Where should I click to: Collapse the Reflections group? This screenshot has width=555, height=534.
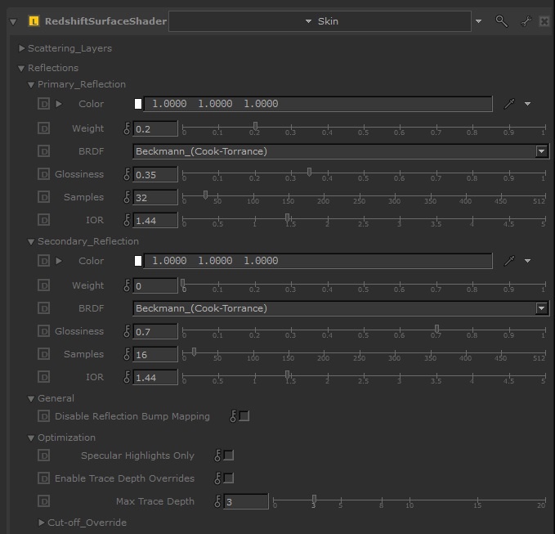pyautogui.click(x=21, y=69)
